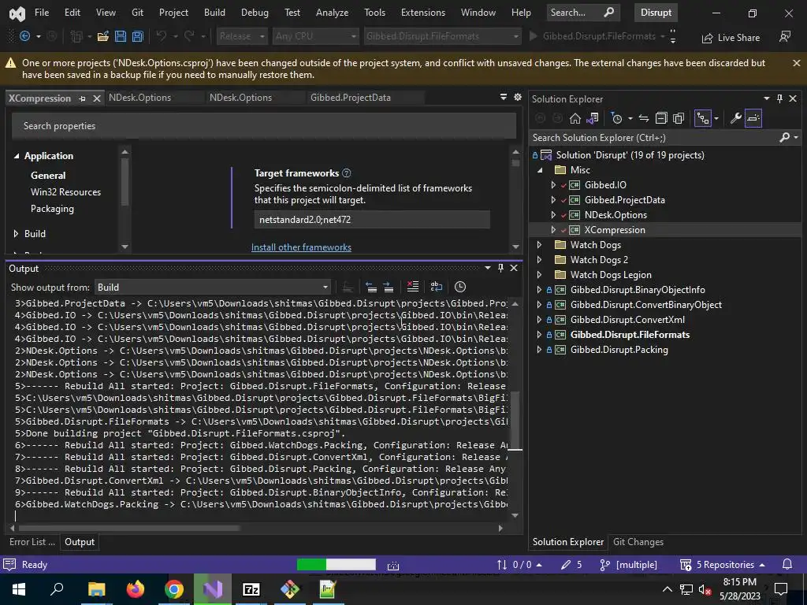
Task: Toggle auto-hide pin on Solution Explorer
Action: coord(779,98)
